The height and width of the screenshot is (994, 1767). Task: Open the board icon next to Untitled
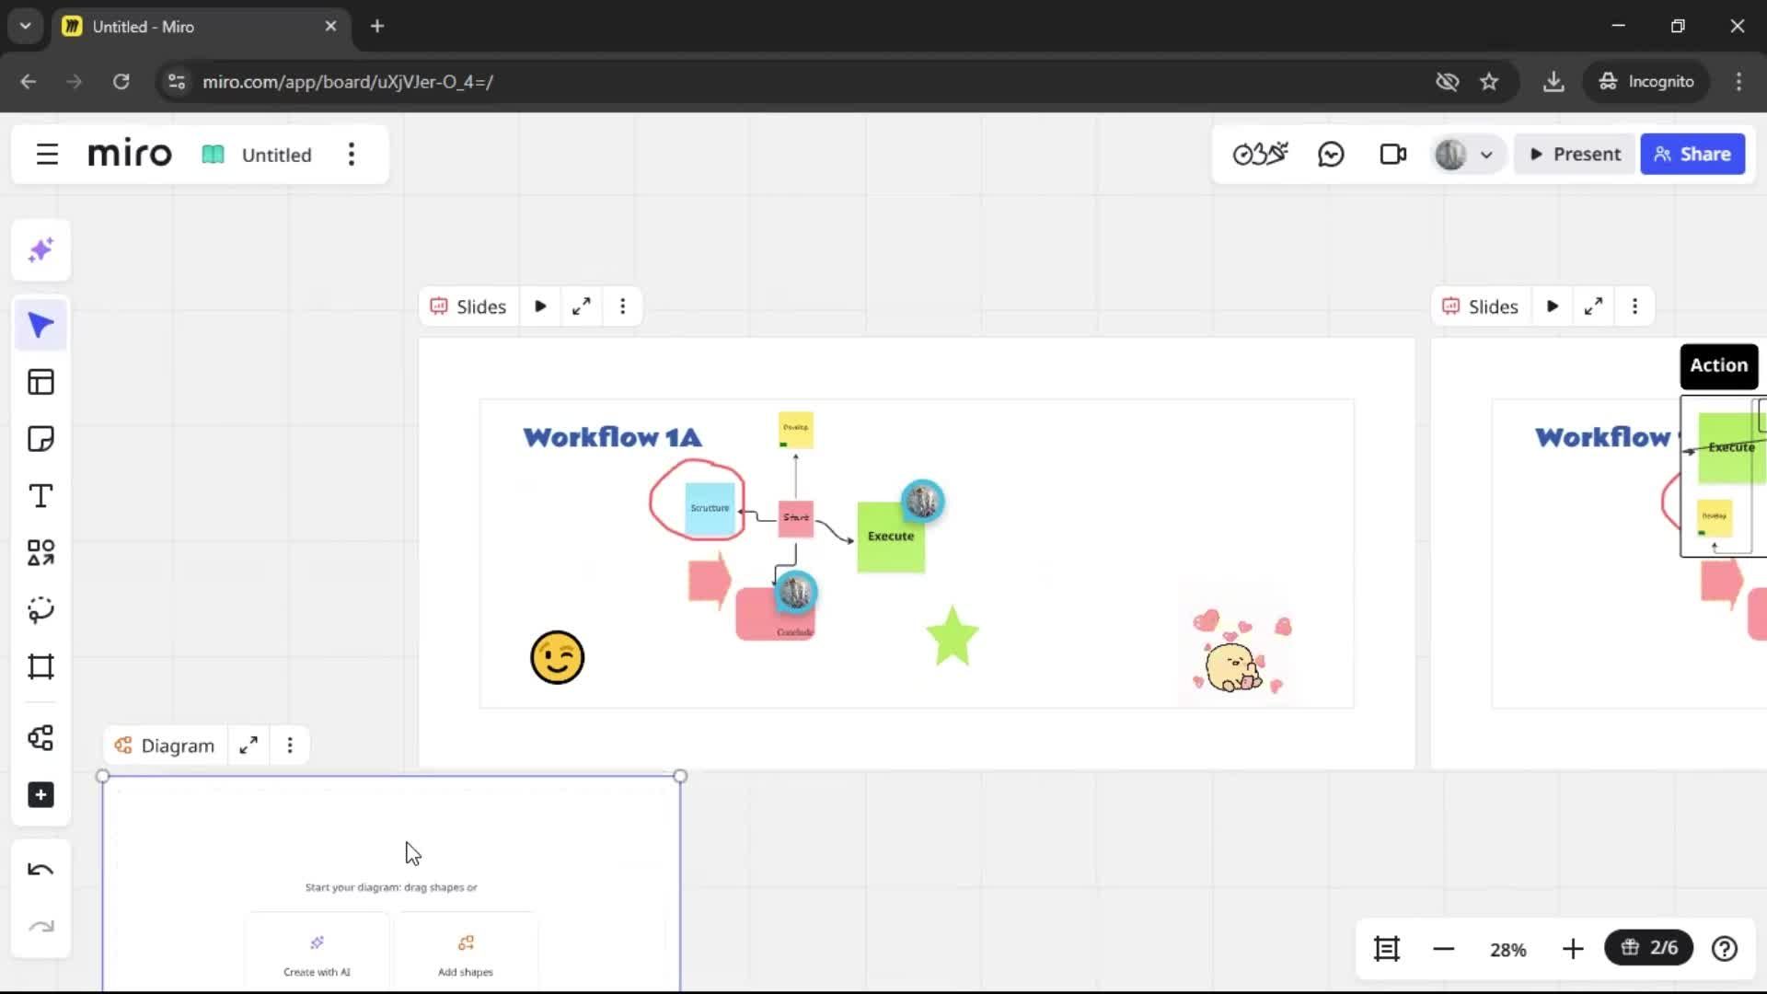[213, 155]
